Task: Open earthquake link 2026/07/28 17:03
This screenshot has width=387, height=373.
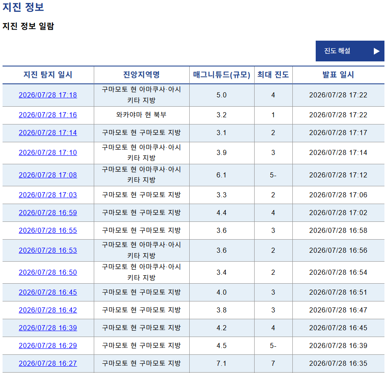Action: (x=48, y=195)
